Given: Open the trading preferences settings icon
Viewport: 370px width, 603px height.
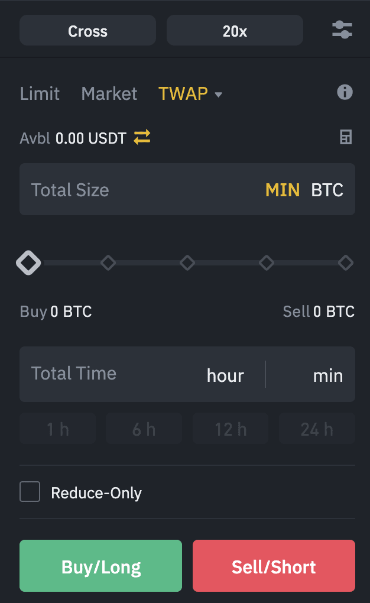Looking at the screenshot, I should point(342,30).
